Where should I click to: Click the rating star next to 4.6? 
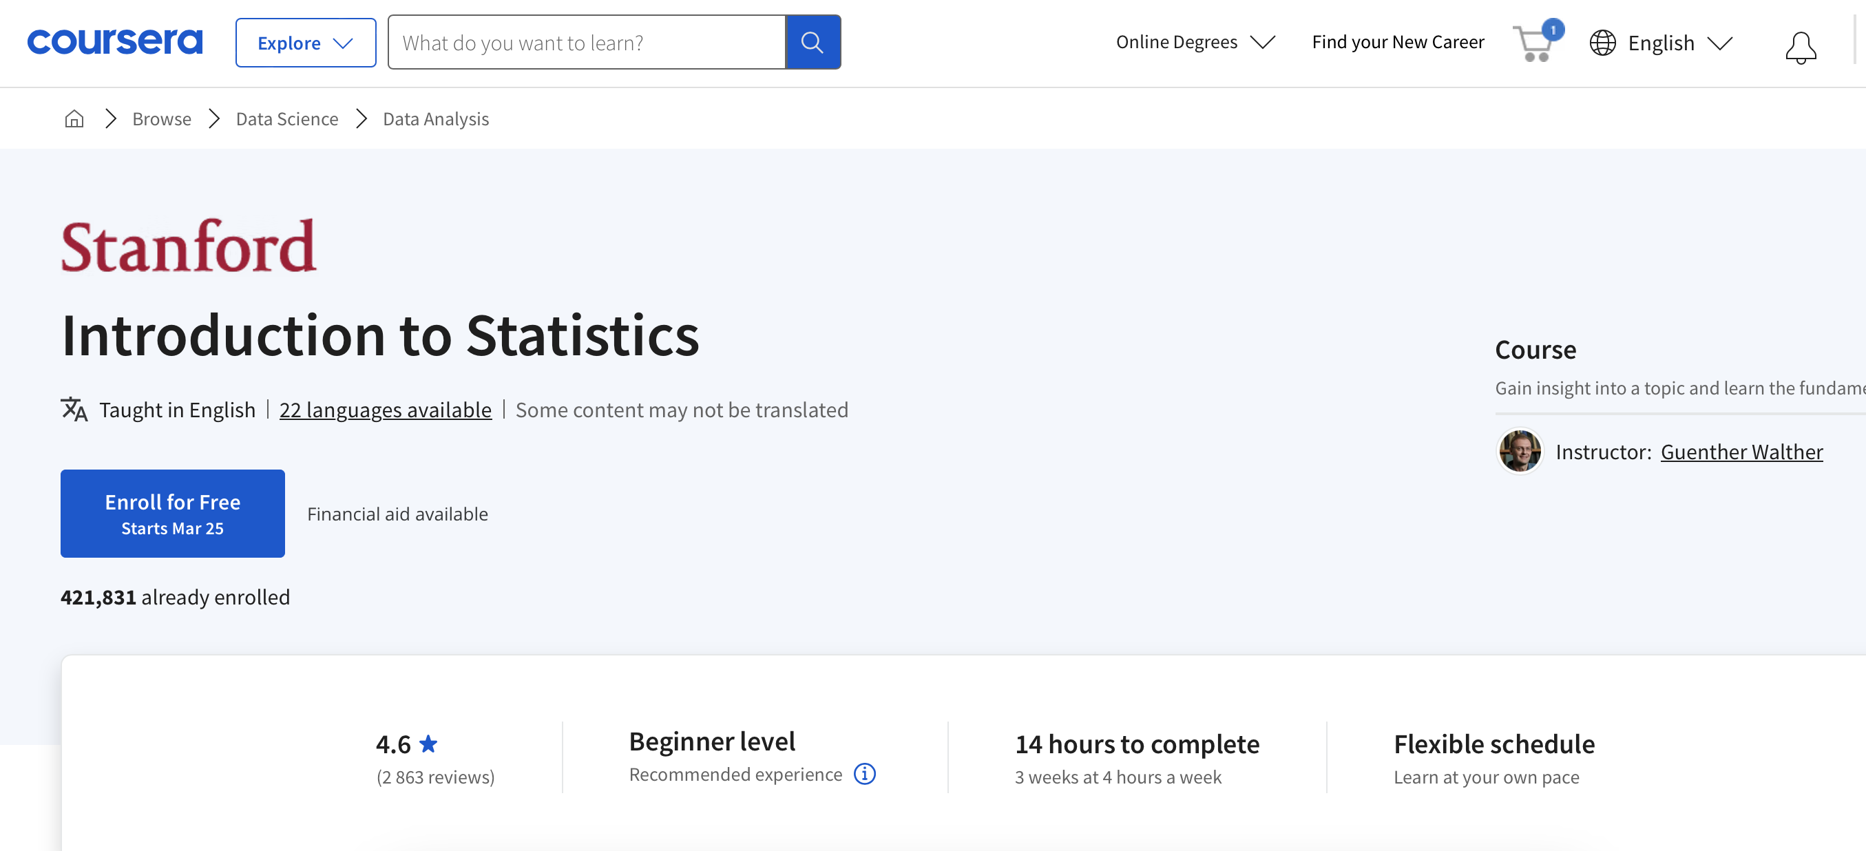click(x=429, y=743)
